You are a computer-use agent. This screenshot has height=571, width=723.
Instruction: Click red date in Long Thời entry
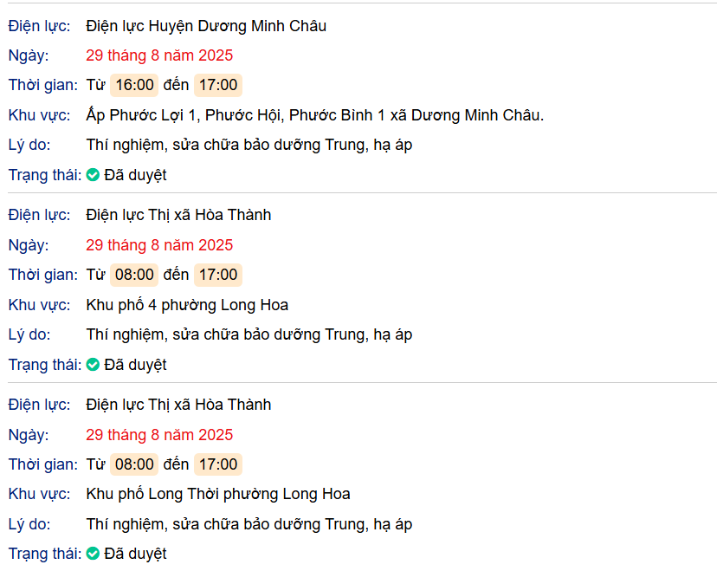pyautogui.click(x=159, y=435)
